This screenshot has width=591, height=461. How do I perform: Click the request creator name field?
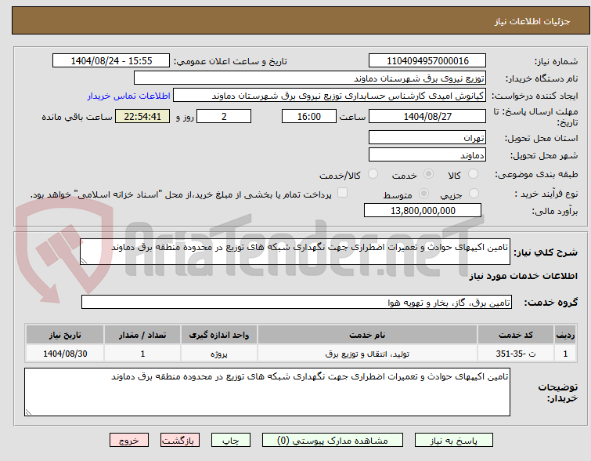[330, 96]
